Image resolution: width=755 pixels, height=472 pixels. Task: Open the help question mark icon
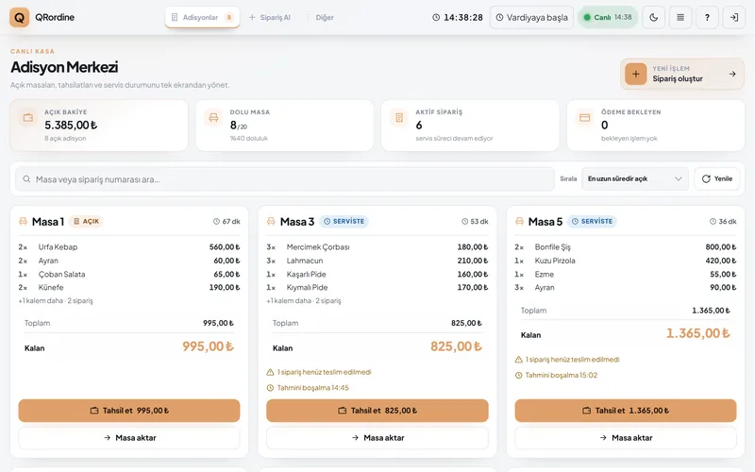coord(707,17)
